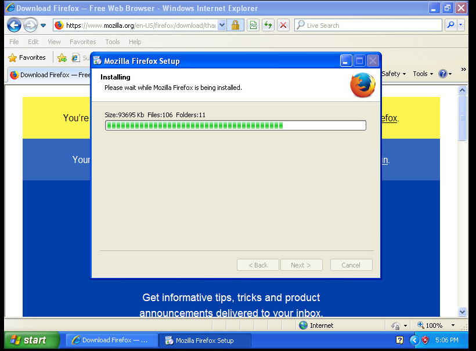Click the Add to Favorites Bar icon
Screen dimensions: 476x351
click(62, 57)
